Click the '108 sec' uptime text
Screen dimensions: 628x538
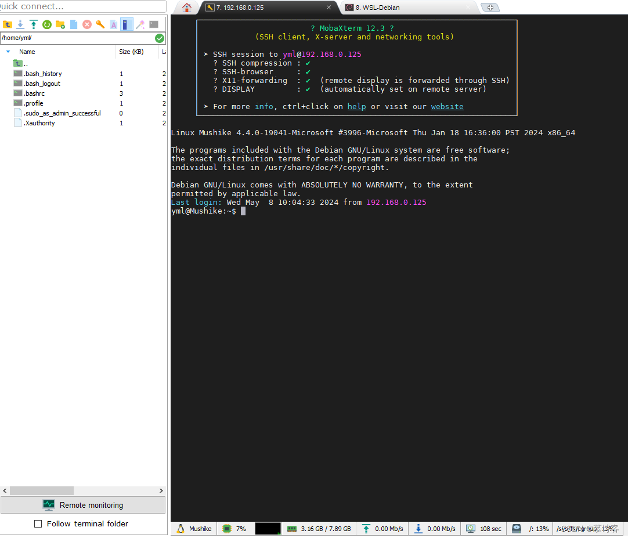tap(490, 529)
